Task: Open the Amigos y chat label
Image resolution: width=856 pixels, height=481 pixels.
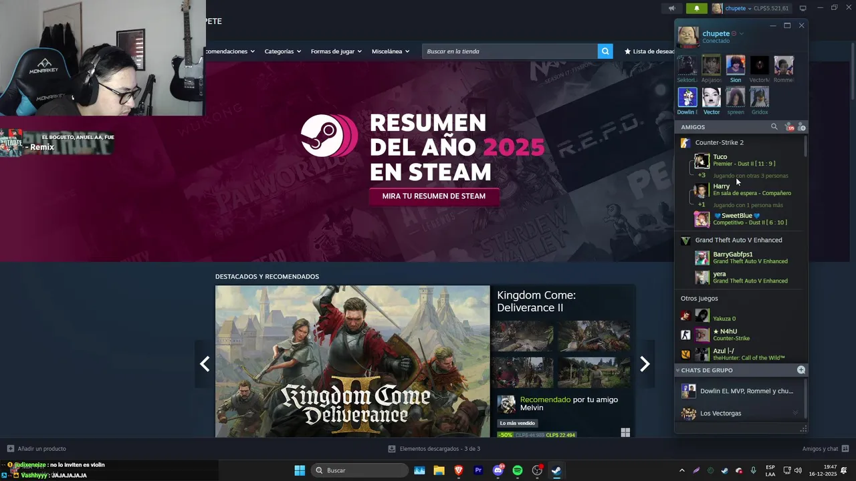Action: 820,449
